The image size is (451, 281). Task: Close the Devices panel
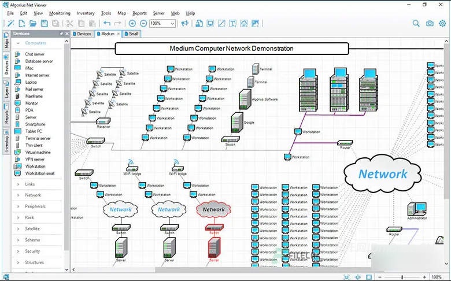click(67, 34)
